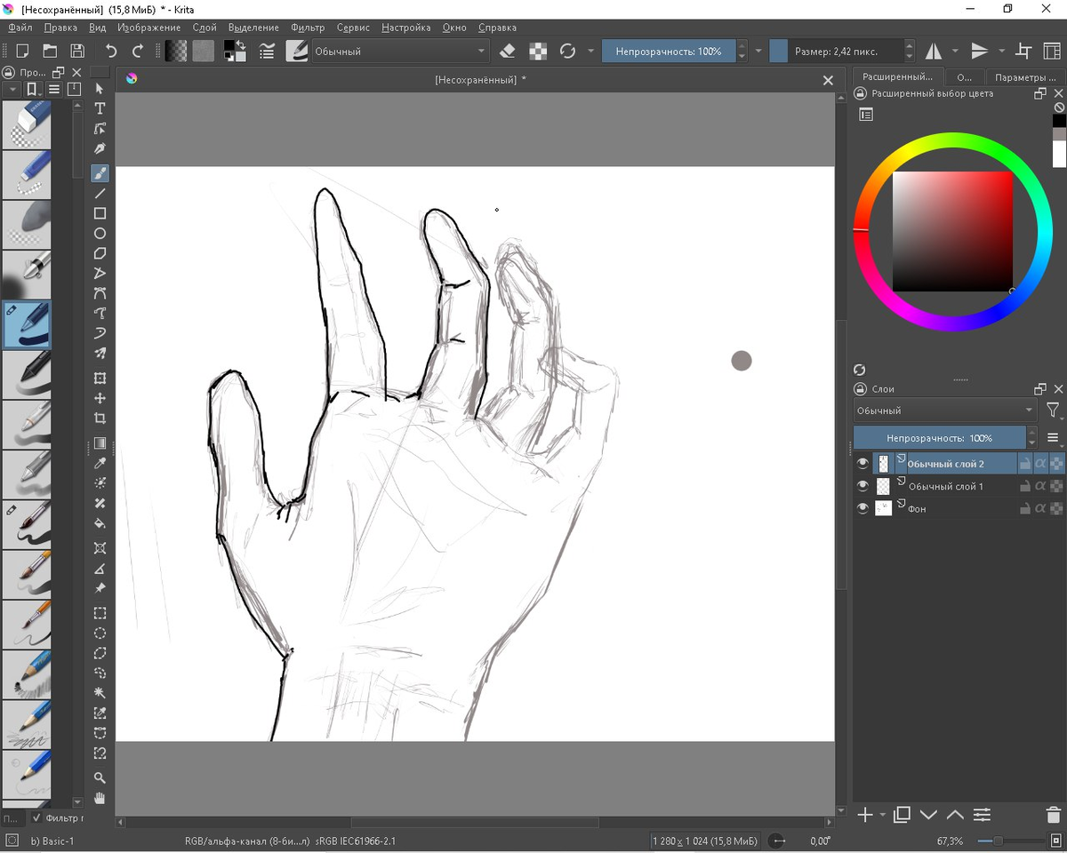Add a new layer with plus button
Viewport: 1067px width, 853px height.
pyautogui.click(x=864, y=815)
